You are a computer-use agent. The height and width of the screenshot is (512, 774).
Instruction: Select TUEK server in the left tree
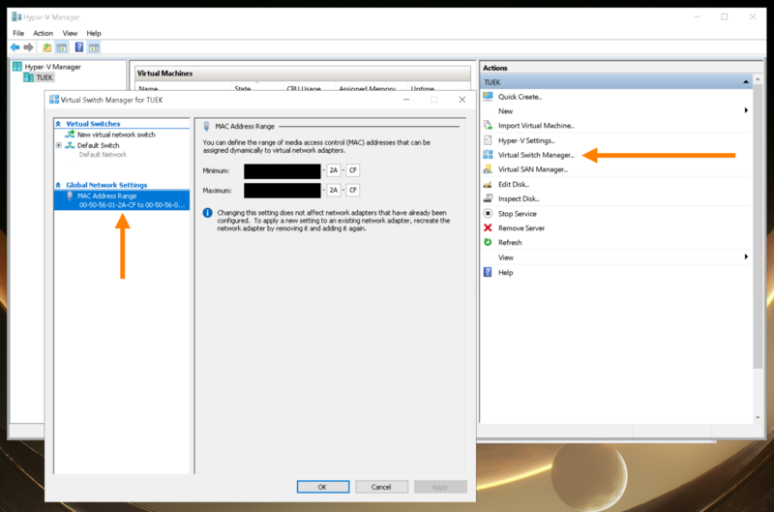pyautogui.click(x=44, y=77)
